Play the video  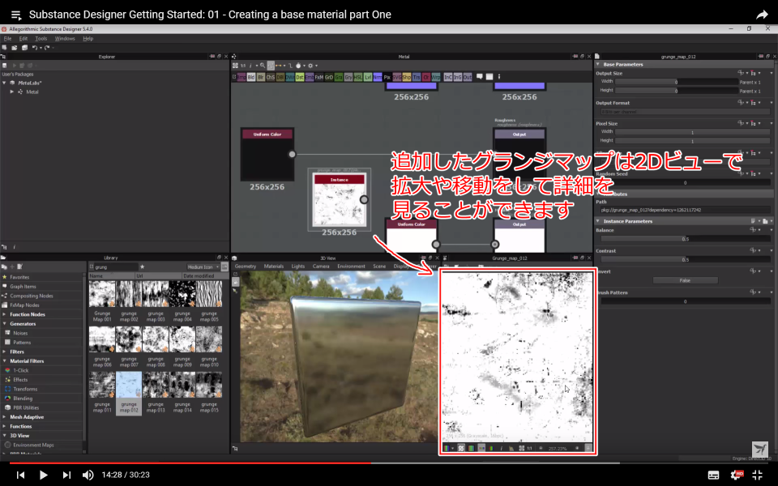click(43, 475)
